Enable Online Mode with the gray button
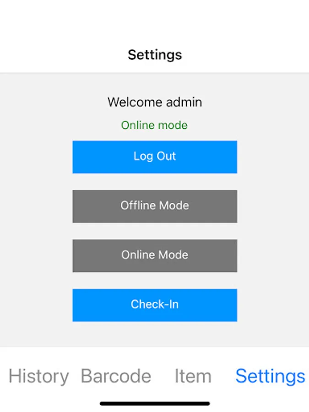 tap(155, 255)
